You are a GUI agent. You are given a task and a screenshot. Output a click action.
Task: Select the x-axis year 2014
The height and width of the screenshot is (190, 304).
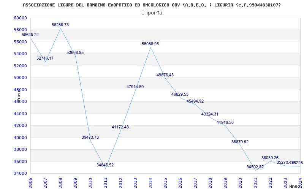tap(150, 183)
